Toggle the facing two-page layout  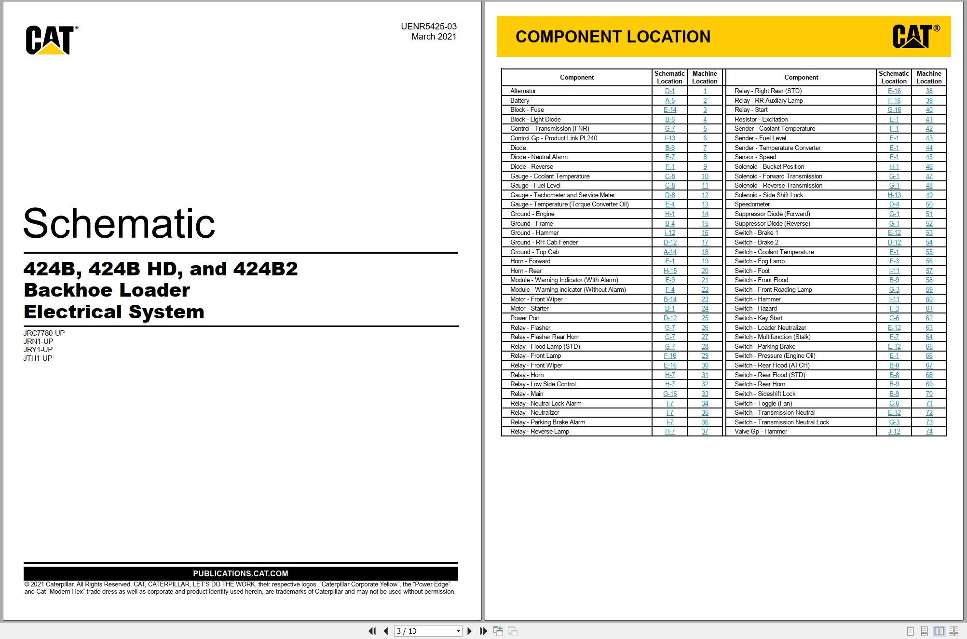939,631
